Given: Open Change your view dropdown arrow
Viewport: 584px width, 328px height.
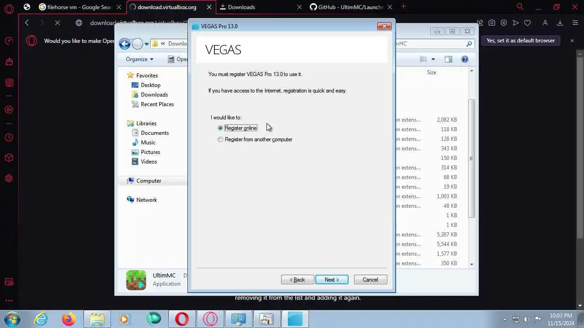Looking at the screenshot, I should click(x=433, y=59).
